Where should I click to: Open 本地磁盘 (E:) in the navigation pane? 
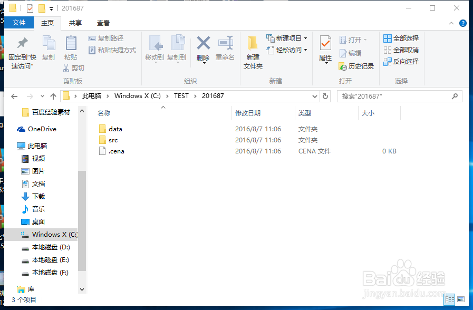coord(46,260)
